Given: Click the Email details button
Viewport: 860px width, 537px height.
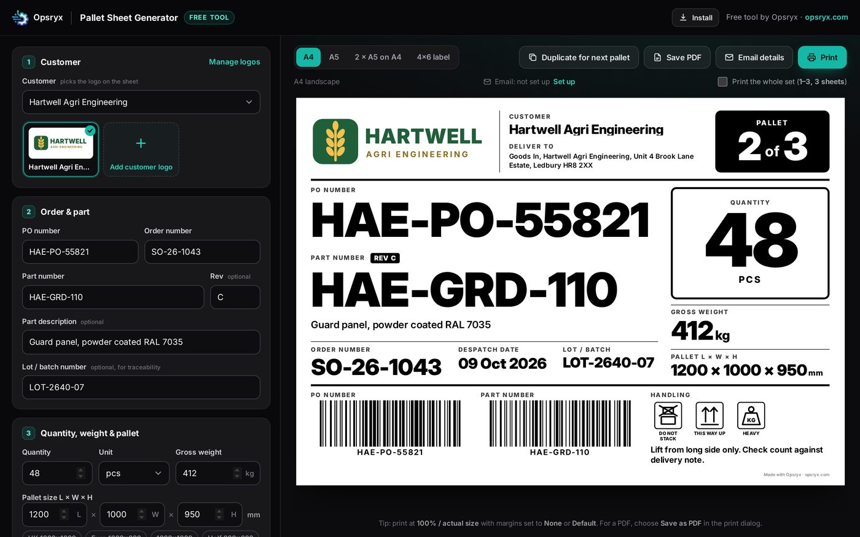Looking at the screenshot, I should [754, 57].
